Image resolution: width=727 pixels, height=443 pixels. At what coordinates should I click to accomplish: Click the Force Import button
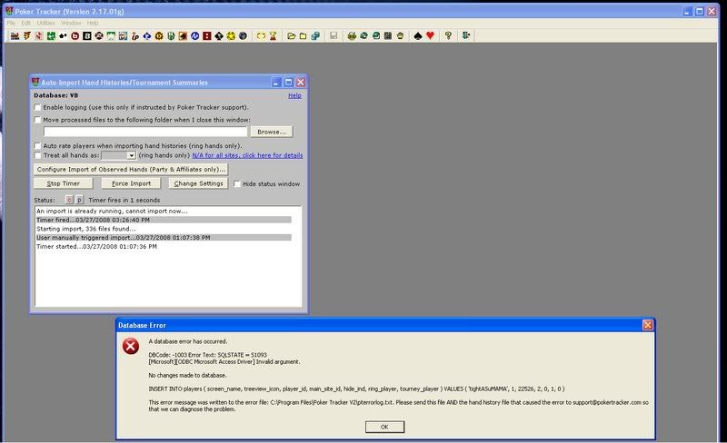coord(132,183)
